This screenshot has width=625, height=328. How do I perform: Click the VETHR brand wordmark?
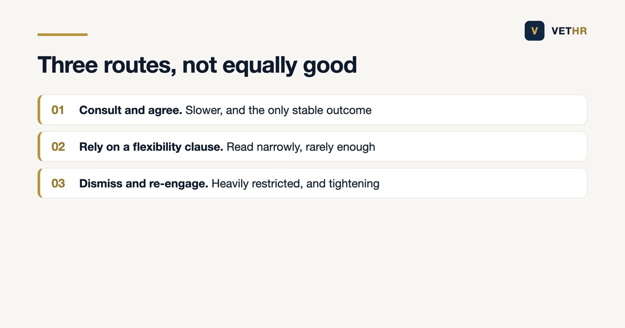pyautogui.click(x=569, y=31)
